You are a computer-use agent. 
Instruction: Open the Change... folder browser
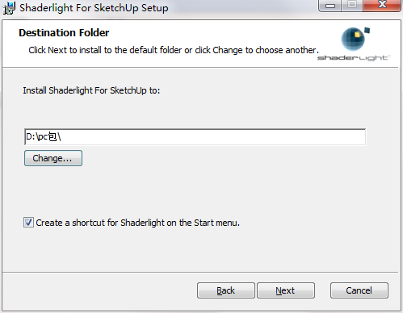click(x=53, y=158)
